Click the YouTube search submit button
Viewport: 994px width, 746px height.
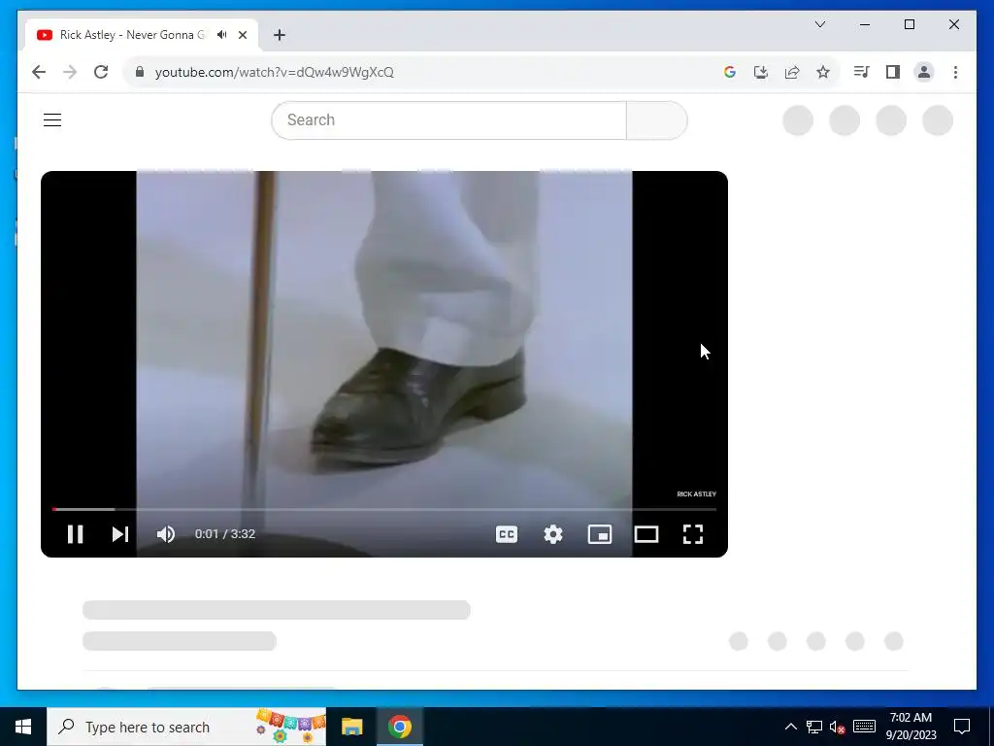tap(657, 119)
